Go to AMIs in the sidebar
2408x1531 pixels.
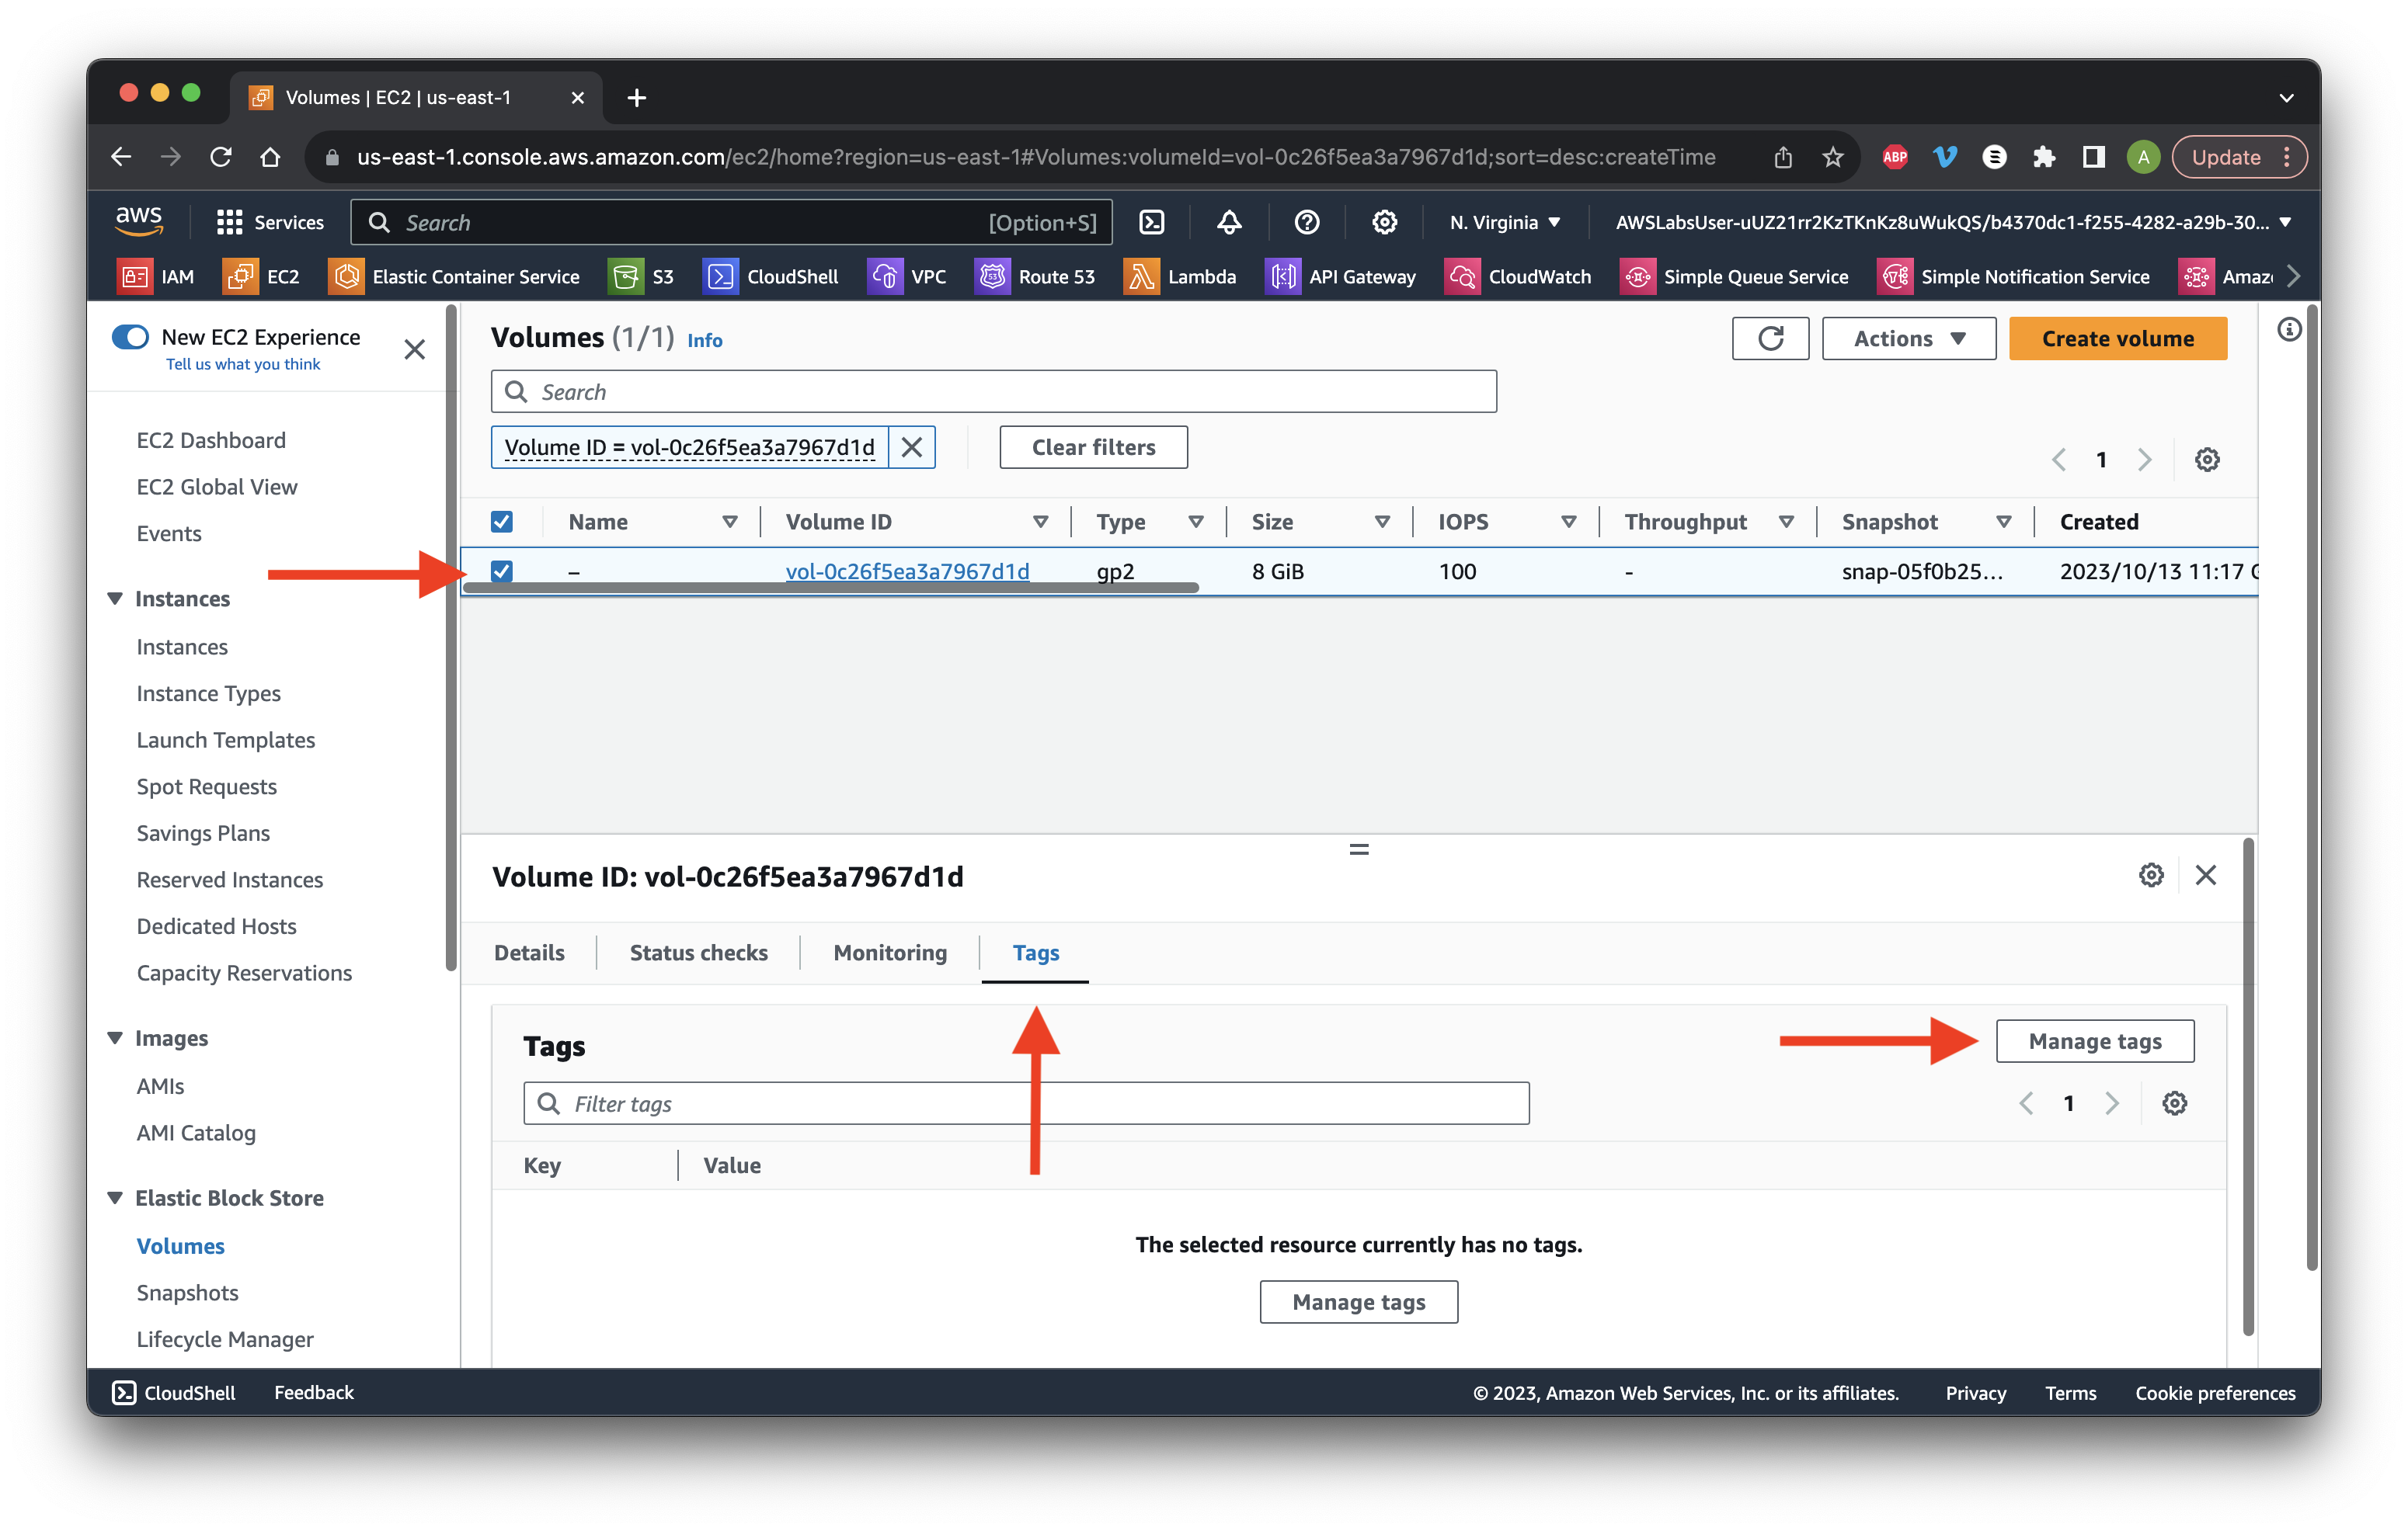click(x=160, y=1085)
